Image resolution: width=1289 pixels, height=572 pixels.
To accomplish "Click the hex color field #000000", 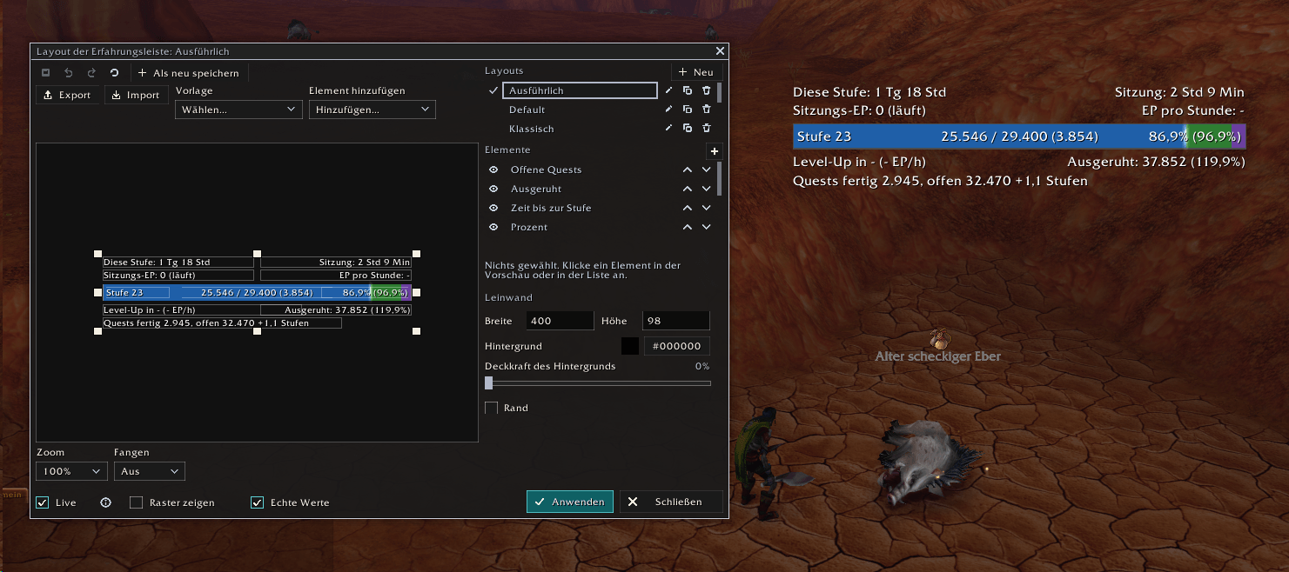I will pyautogui.click(x=676, y=346).
